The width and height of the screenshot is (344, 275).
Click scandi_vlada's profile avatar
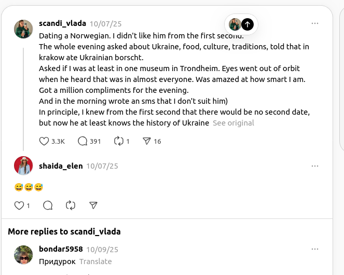click(23, 29)
